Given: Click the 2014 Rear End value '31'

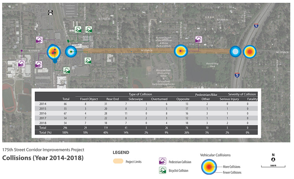Looking at the screenshot, I should [x=106, y=104].
